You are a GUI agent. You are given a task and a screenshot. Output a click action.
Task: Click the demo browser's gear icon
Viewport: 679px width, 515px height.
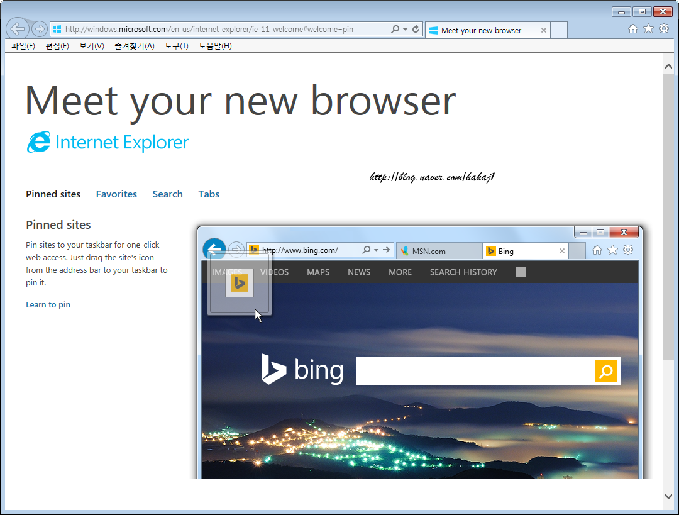tap(628, 250)
